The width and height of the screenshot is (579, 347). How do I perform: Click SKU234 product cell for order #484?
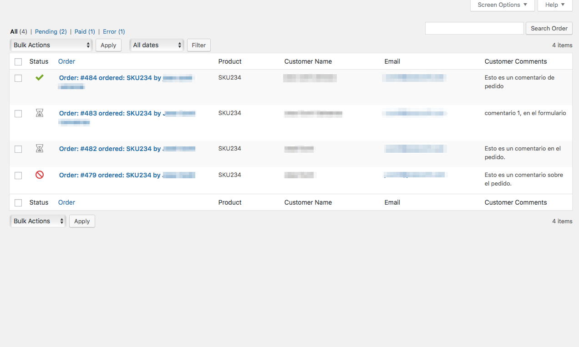(230, 78)
